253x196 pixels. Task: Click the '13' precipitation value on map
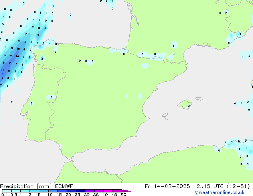coord(2,78)
